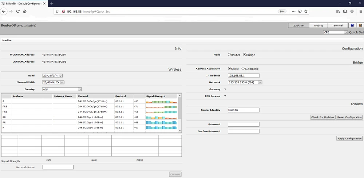Open the CPE Quick Set mode dropdown
364x178 pixels.
point(336,32)
